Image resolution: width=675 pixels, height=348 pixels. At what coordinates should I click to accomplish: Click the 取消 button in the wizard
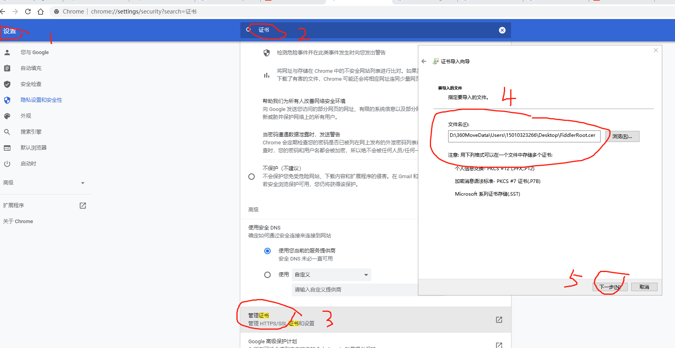(644, 287)
